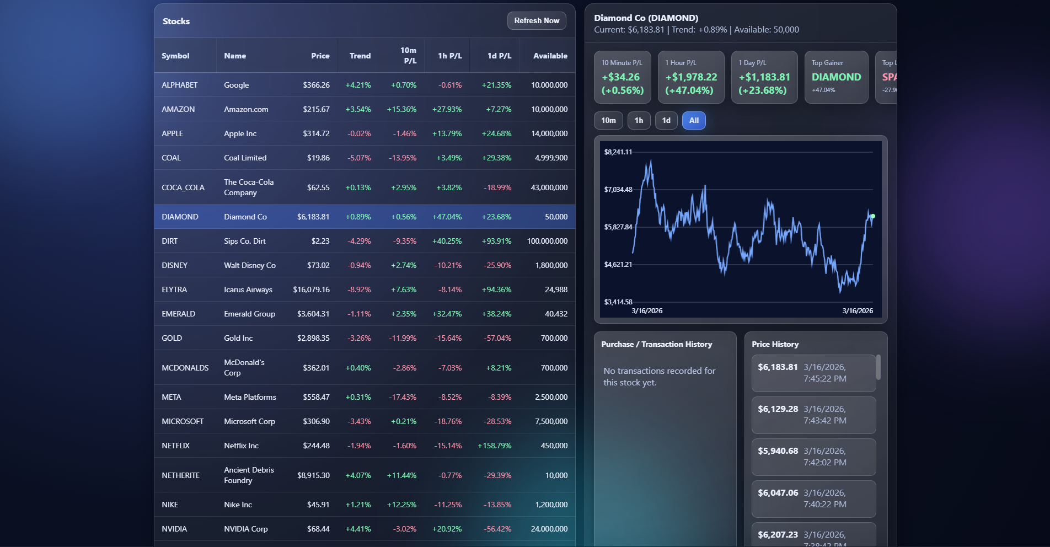Click the Refresh Now button
Viewport: 1050px width, 547px height.
point(537,21)
